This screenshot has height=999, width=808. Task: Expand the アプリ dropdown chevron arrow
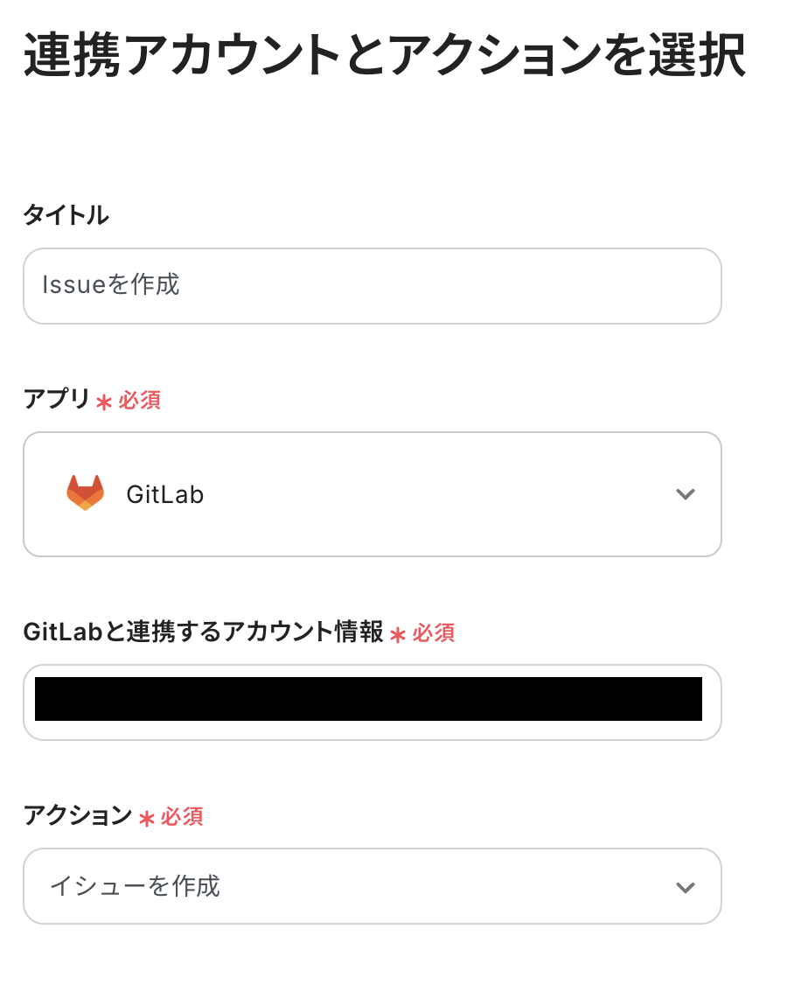click(686, 494)
